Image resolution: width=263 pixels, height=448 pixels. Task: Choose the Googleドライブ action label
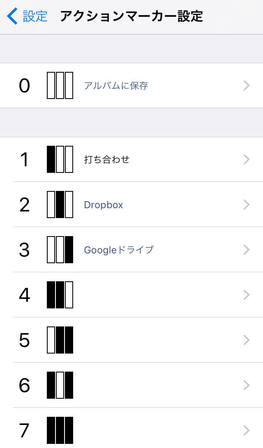point(119,250)
